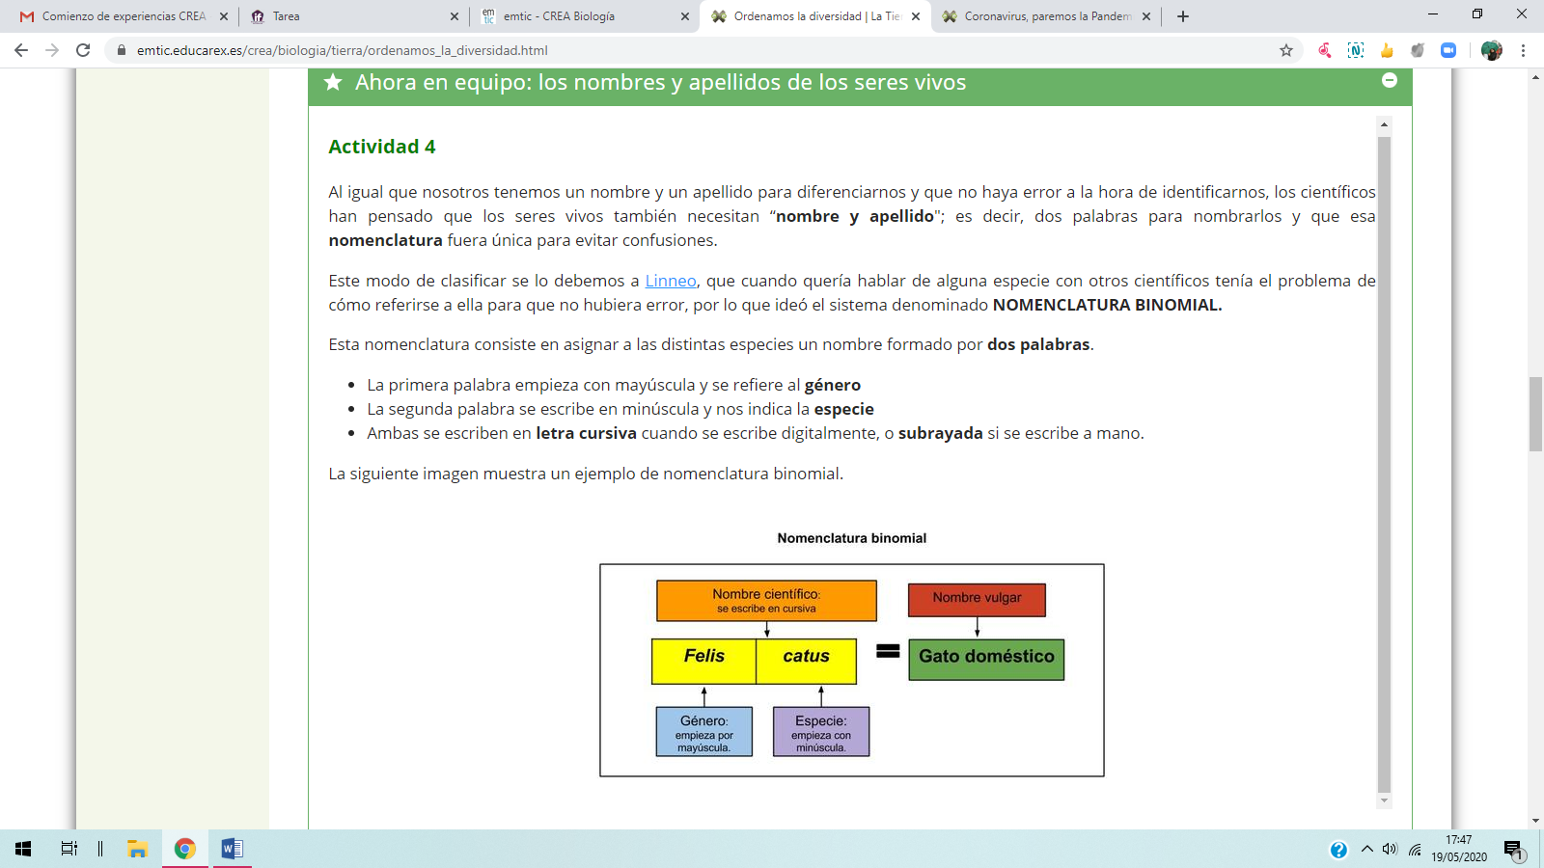Click the inner content scrollbar thumb

1384,463
